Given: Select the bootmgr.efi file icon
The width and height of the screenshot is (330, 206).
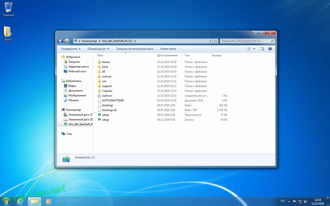Looking at the screenshot, I should coord(100,110).
